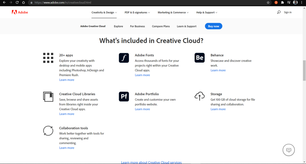Open Learn more about Creative Cloud services
306x164 pixels.
coord(151,162)
